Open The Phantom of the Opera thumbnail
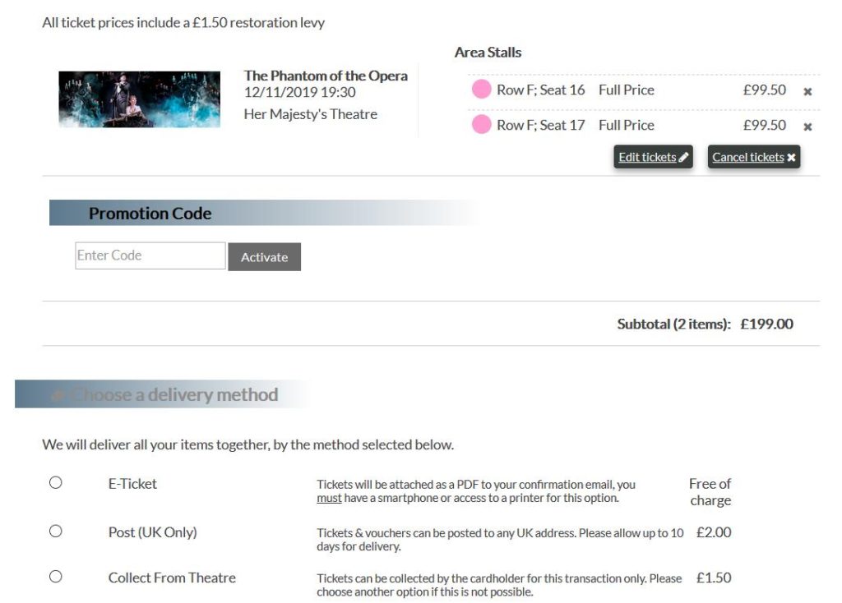Viewport: 842px width, 603px height. click(139, 99)
